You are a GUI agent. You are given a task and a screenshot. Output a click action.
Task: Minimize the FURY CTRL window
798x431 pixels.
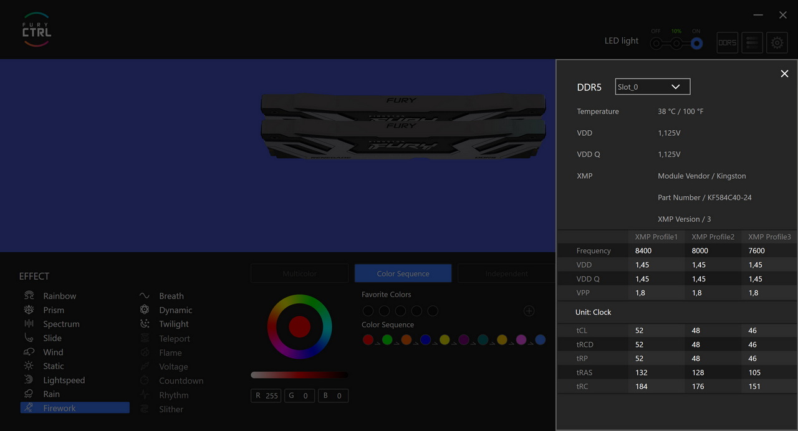coord(758,15)
